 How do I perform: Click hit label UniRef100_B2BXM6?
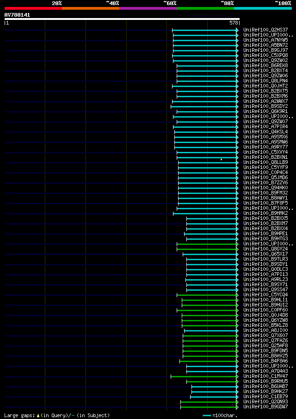[265, 96]
